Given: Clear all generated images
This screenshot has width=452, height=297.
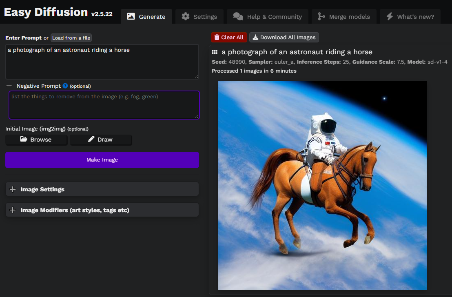Looking at the screenshot, I should pos(229,37).
